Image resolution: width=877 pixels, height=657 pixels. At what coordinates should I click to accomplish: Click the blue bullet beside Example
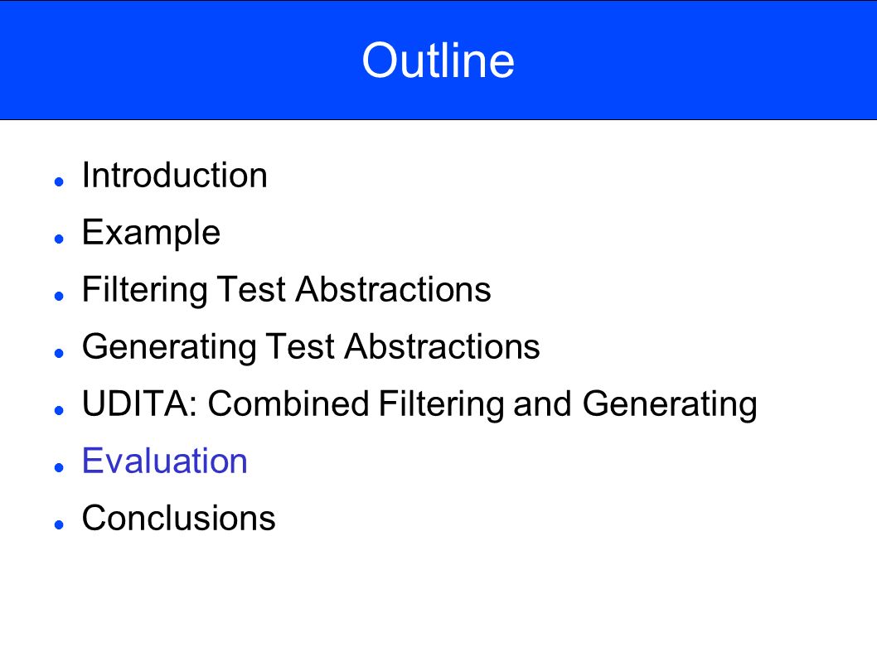pos(60,239)
